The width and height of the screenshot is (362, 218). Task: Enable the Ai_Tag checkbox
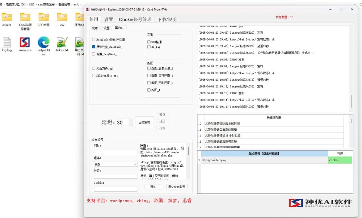149,47
